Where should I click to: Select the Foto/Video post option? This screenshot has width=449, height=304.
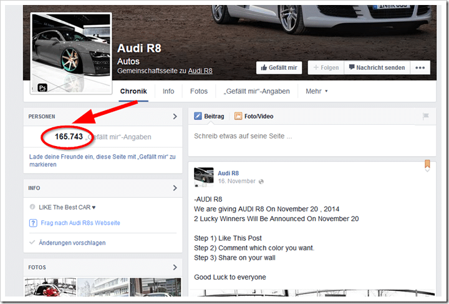tap(254, 116)
